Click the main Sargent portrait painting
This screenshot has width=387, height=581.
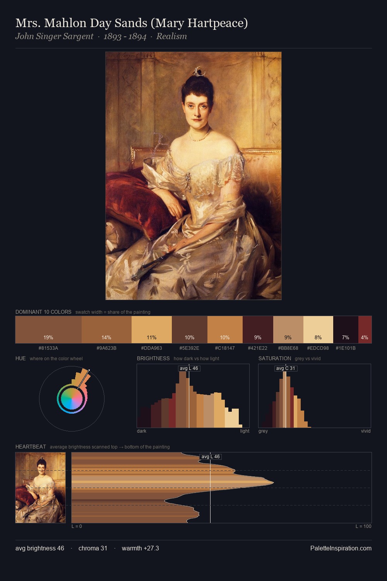coord(193,176)
